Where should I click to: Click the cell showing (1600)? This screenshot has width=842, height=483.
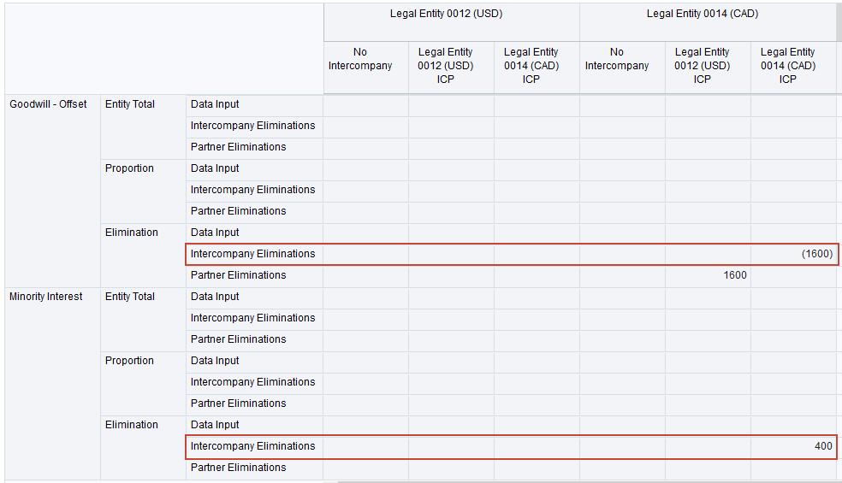[x=794, y=254]
